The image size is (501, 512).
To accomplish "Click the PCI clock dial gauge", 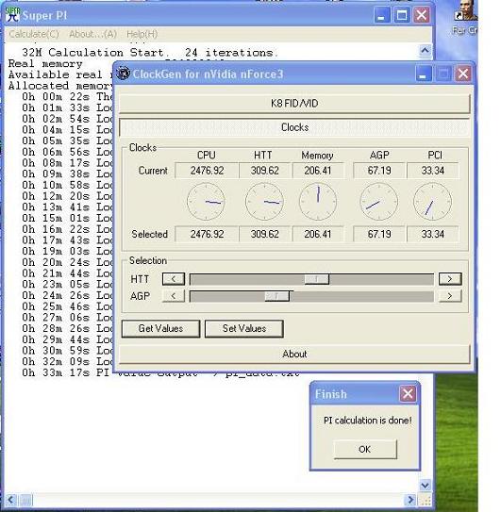I will (432, 202).
